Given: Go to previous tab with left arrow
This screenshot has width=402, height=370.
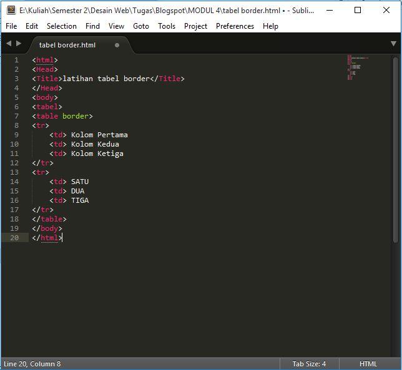Looking at the screenshot, I should click(x=9, y=43).
